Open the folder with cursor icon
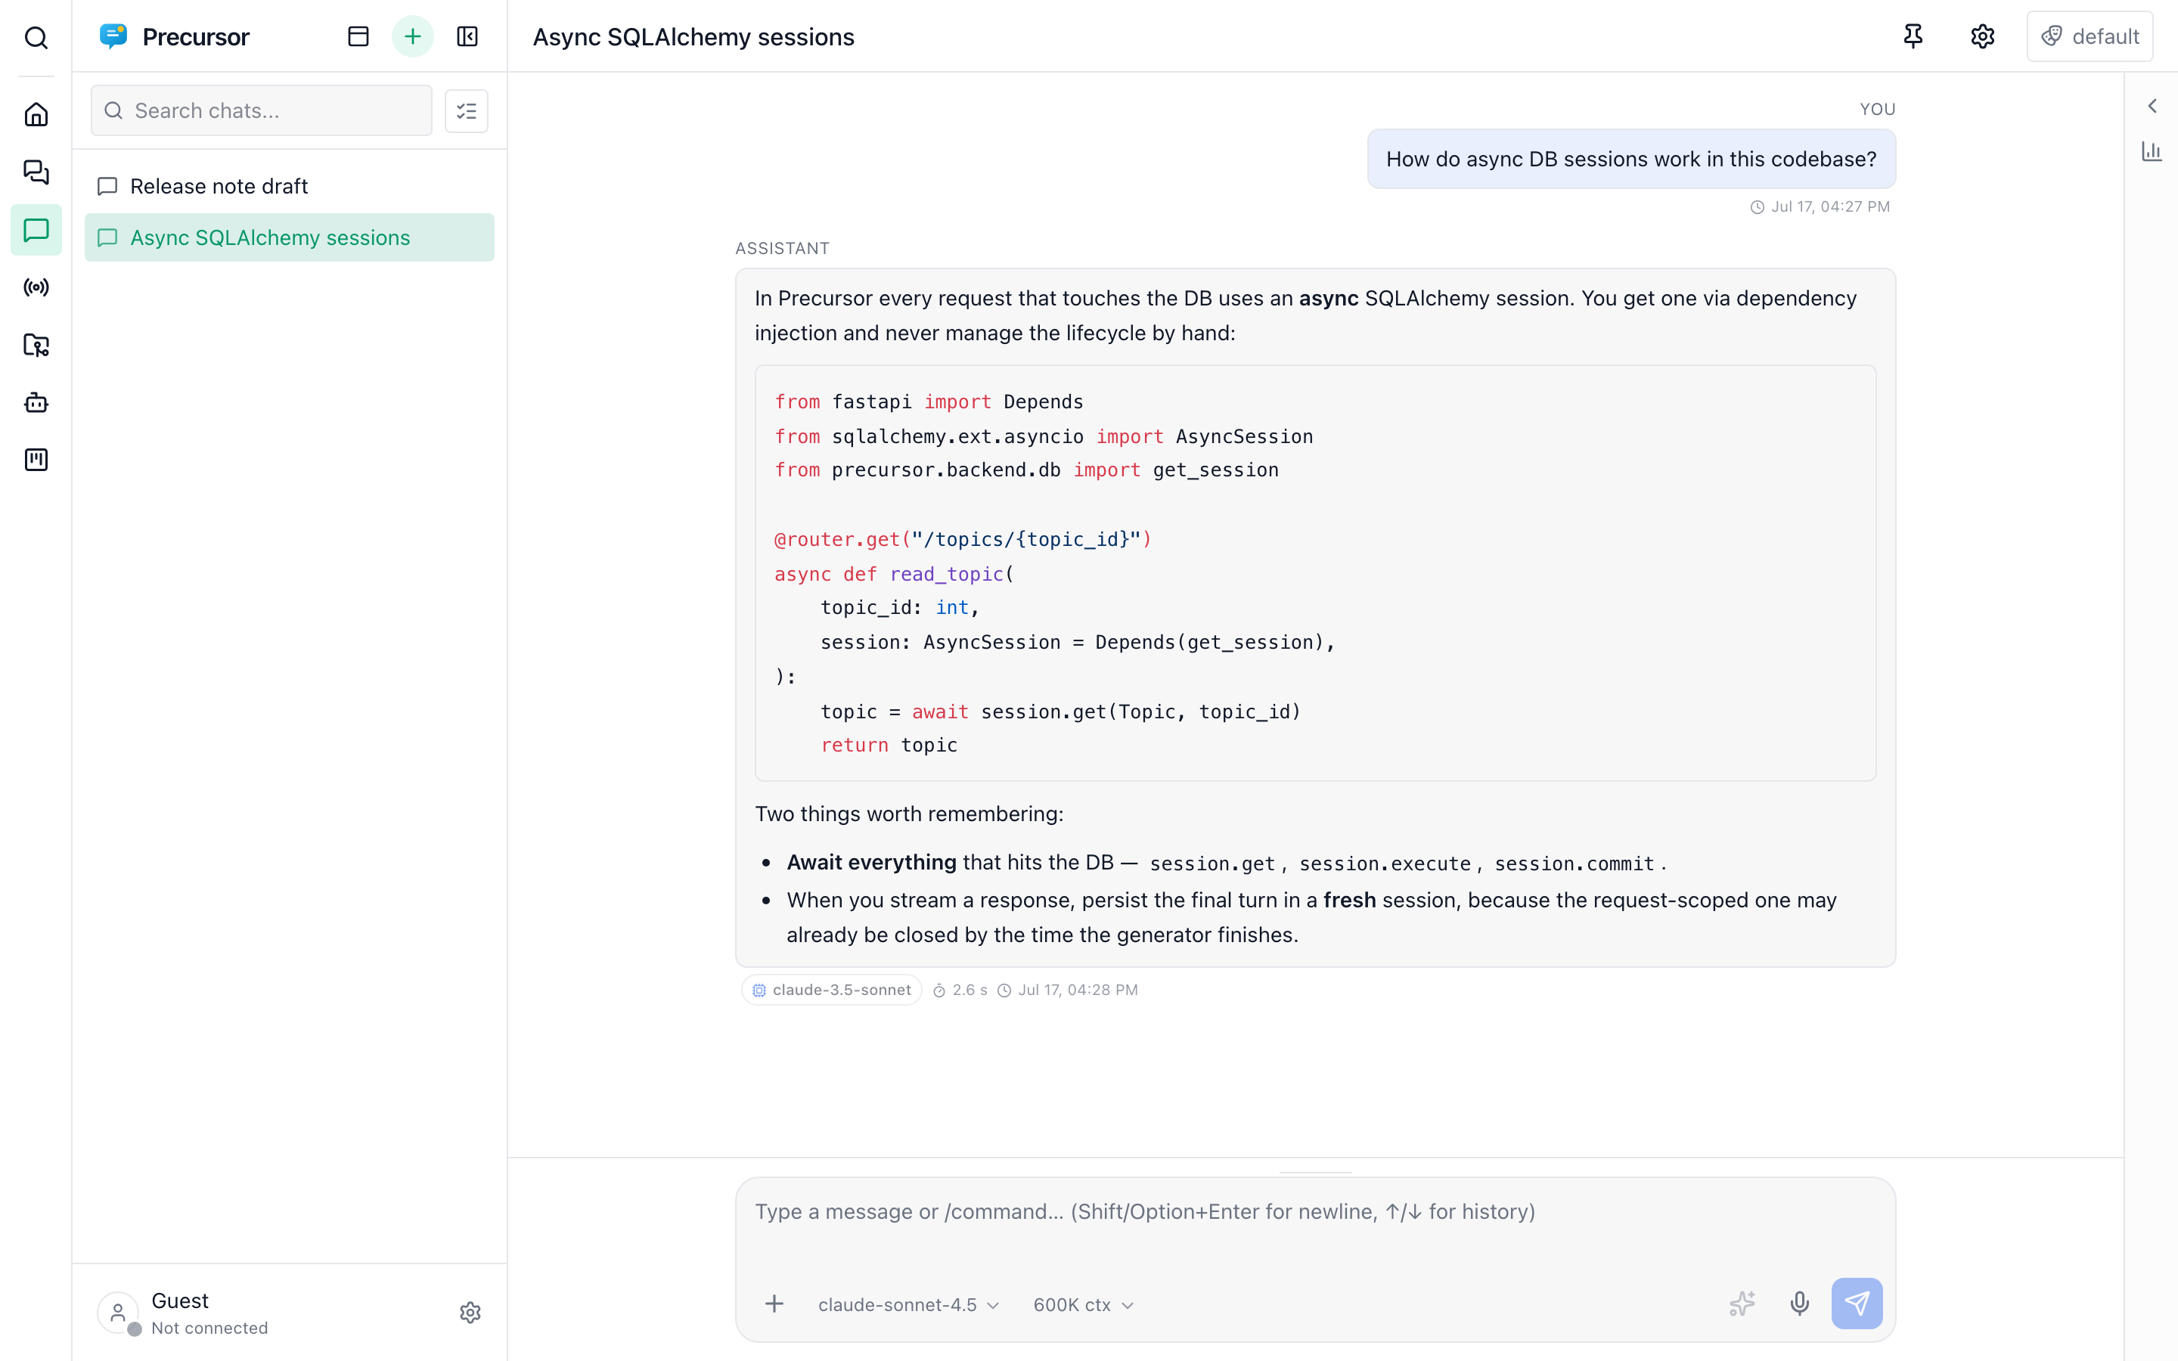The width and height of the screenshot is (2178, 1361). pyautogui.click(x=36, y=345)
